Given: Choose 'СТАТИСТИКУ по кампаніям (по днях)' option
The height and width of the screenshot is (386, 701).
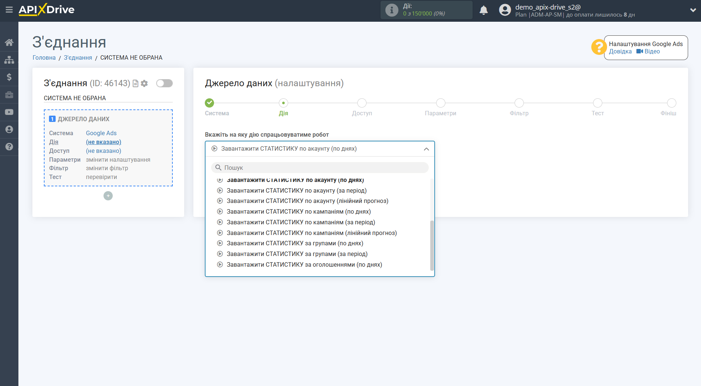Looking at the screenshot, I should (298, 211).
